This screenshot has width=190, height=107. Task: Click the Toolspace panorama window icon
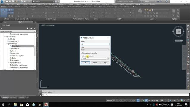31,29
